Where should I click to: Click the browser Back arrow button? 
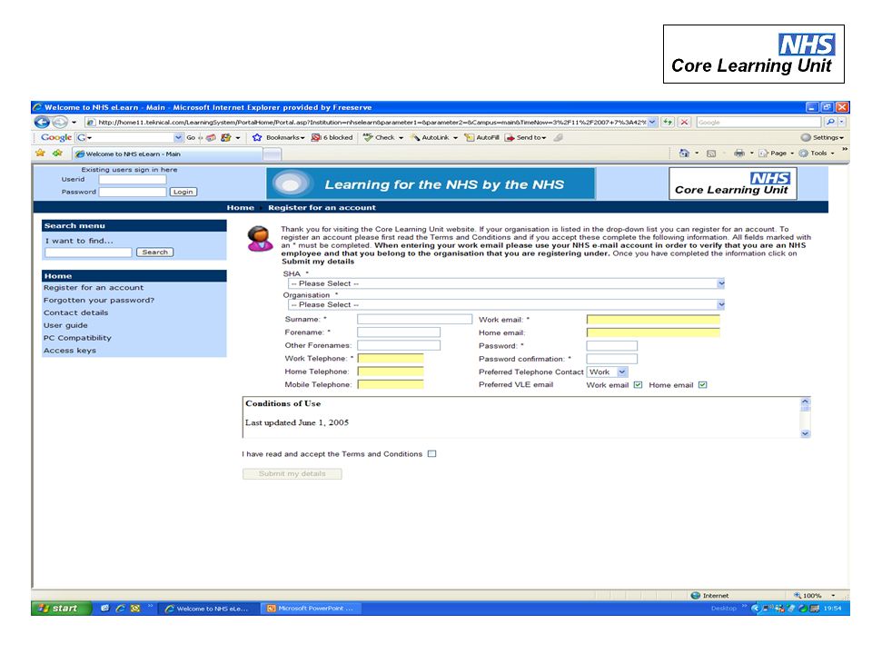[x=42, y=122]
